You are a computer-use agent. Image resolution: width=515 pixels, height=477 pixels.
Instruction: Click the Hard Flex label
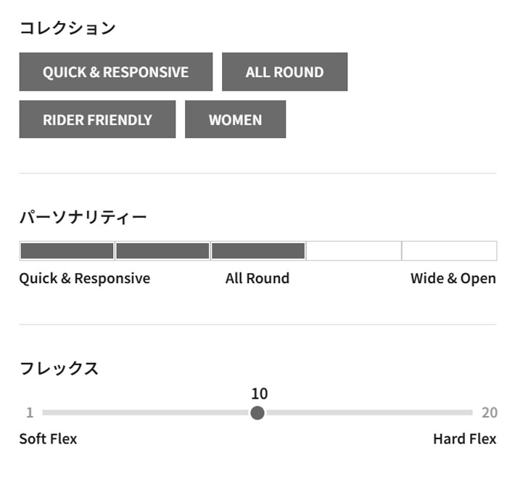(x=464, y=439)
